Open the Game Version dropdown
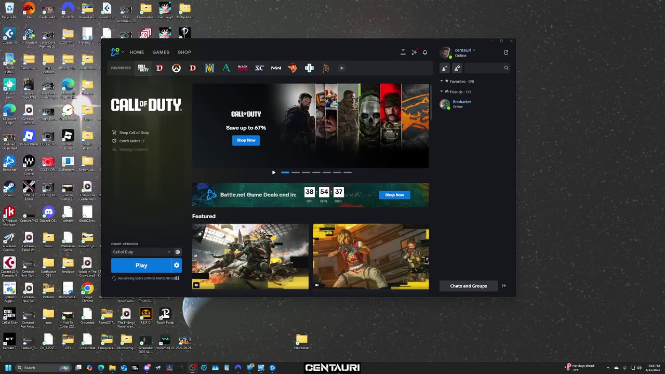Viewport: 665px width, 374px height. tap(141, 252)
